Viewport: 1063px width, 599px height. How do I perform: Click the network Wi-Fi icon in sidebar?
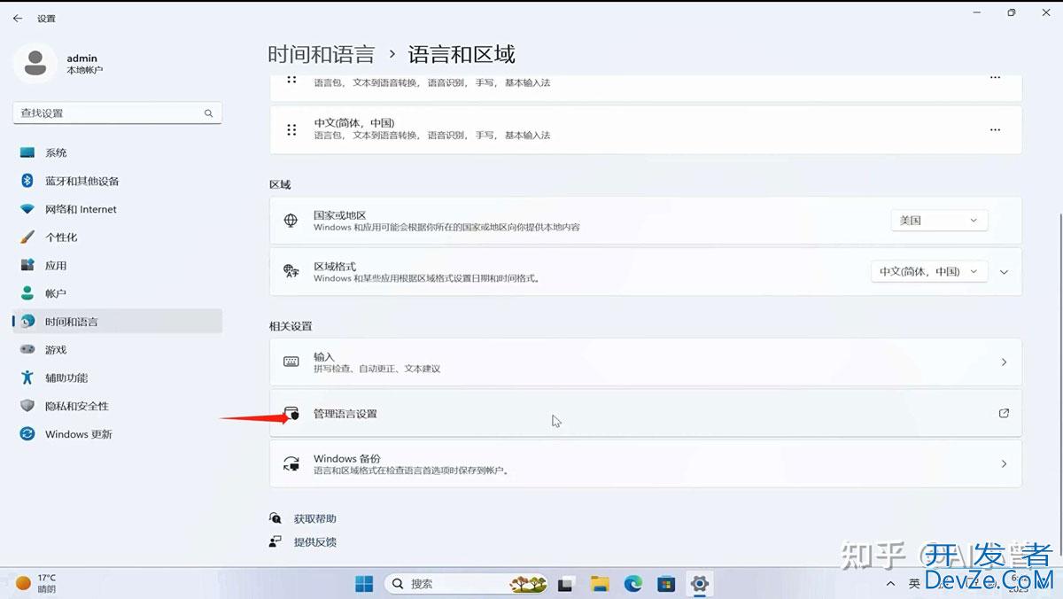point(27,209)
